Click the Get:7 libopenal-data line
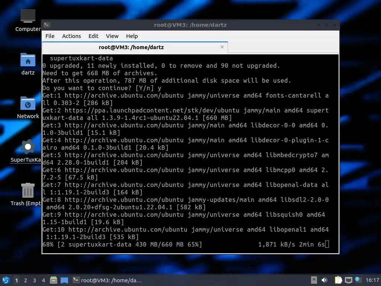This screenshot has width=381, height=286. point(186,188)
